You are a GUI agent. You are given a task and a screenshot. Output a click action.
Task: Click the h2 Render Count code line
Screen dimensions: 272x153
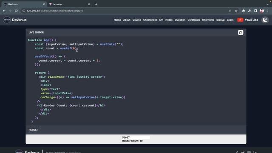coord(71,105)
